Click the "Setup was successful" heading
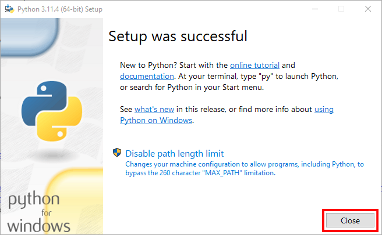The height and width of the screenshot is (235, 382). [x=178, y=37]
